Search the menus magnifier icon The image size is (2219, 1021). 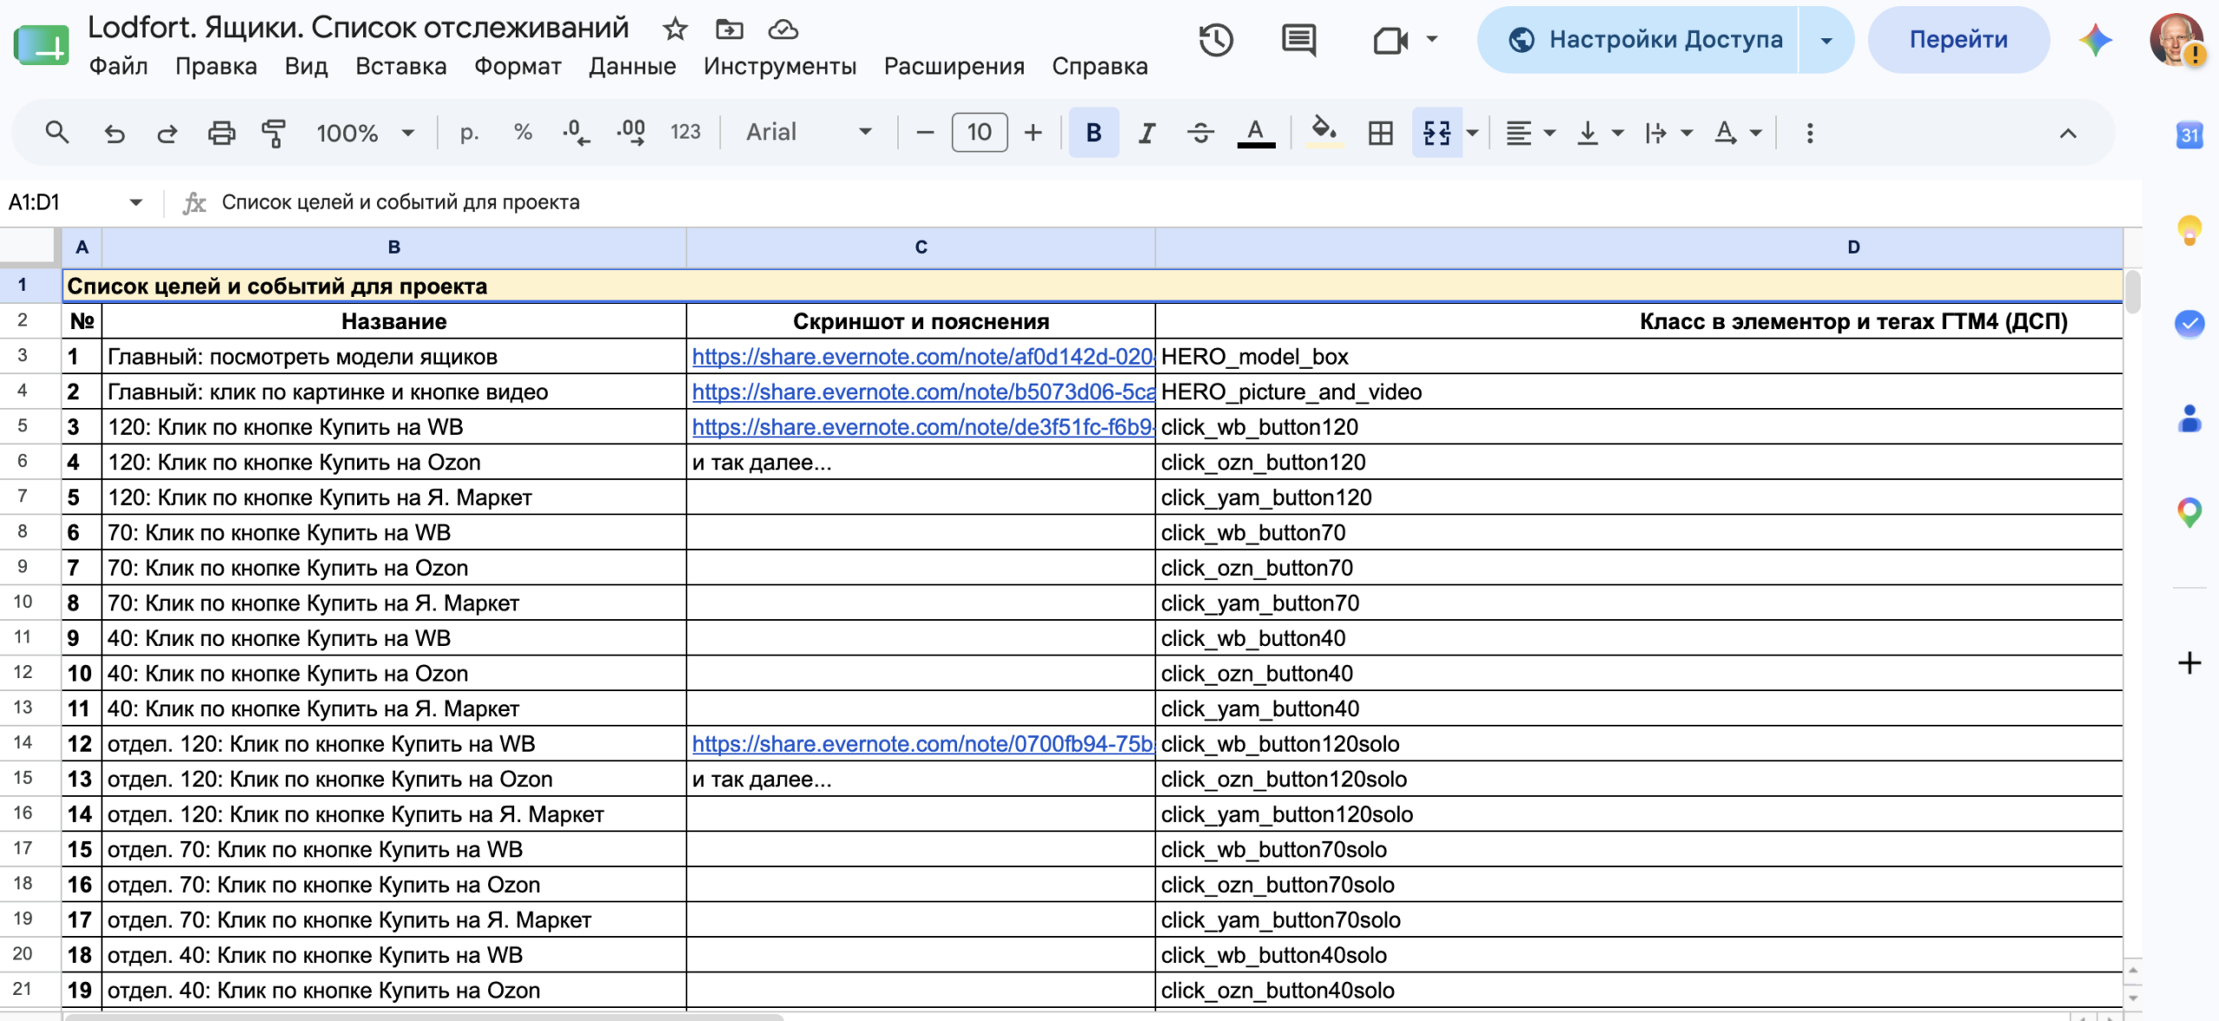pyautogui.click(x=57, y=132)
